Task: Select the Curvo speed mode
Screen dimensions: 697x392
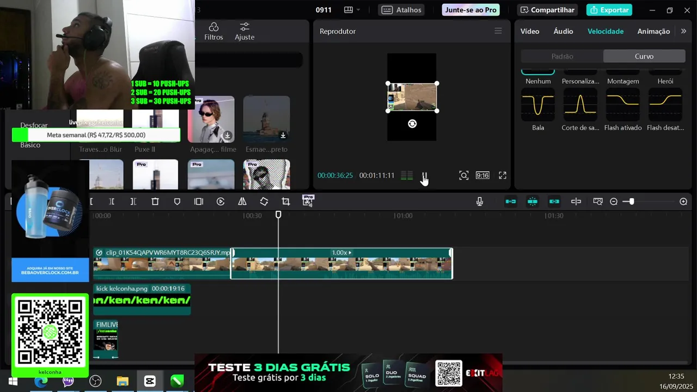Action: (644, 56)
